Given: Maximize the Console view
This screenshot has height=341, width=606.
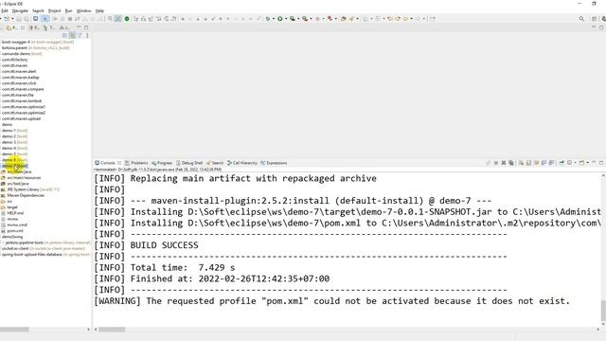Looking at the screenshot, I should coord(601,163).
